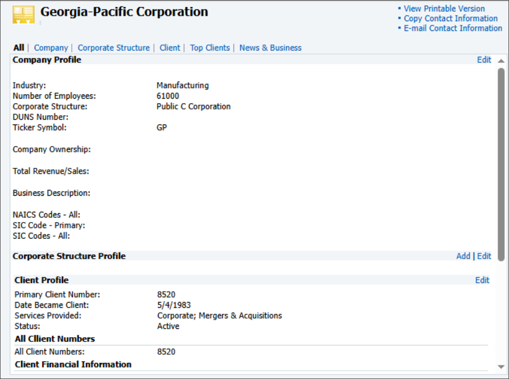Click the Business Description label
The image size is (509, 379).
(x=51, y=193)
